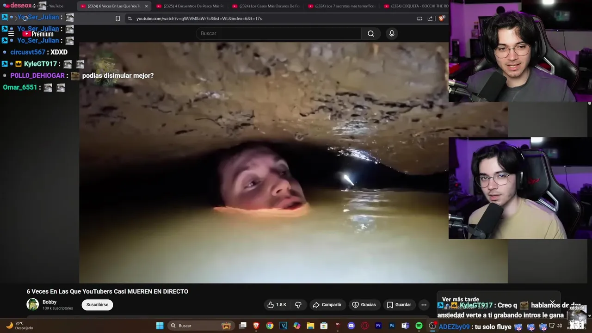Click the Suscribirse button
592x333 pixels.
click(97, 305)
